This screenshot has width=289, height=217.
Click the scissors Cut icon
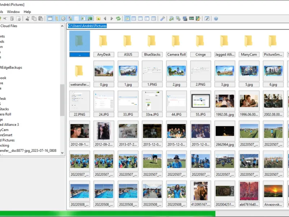click(x=28, y=18)
